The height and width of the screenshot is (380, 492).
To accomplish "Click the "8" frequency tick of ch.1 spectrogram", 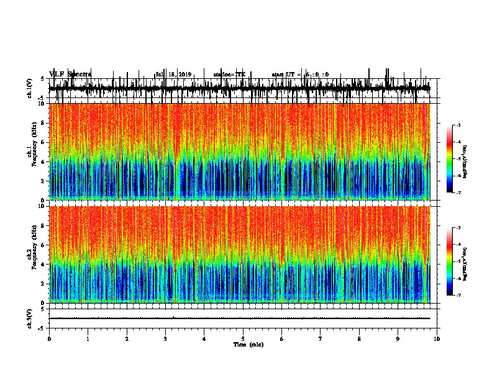I will [43, 123].
